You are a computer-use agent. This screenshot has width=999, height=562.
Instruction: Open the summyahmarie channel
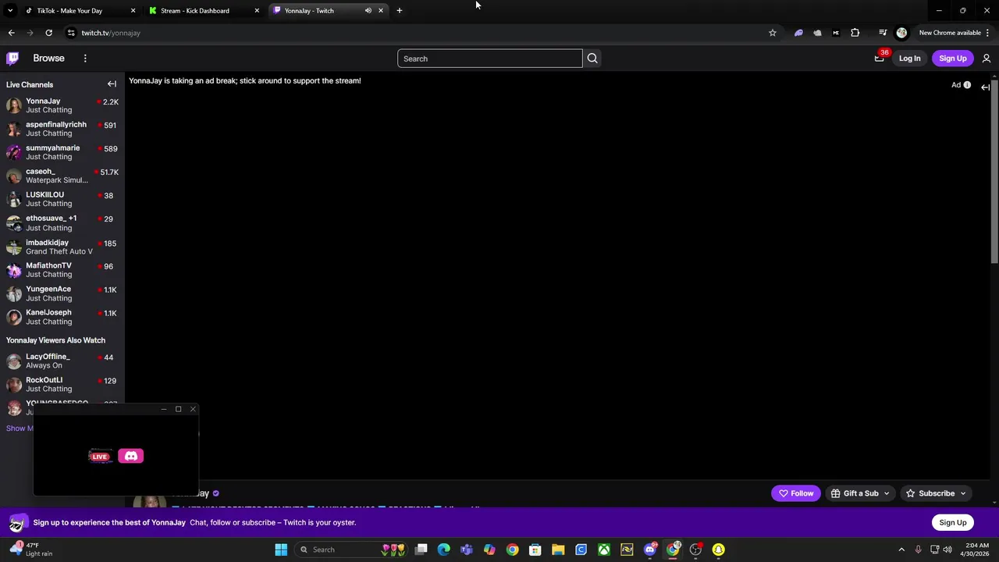click(62, 152)
